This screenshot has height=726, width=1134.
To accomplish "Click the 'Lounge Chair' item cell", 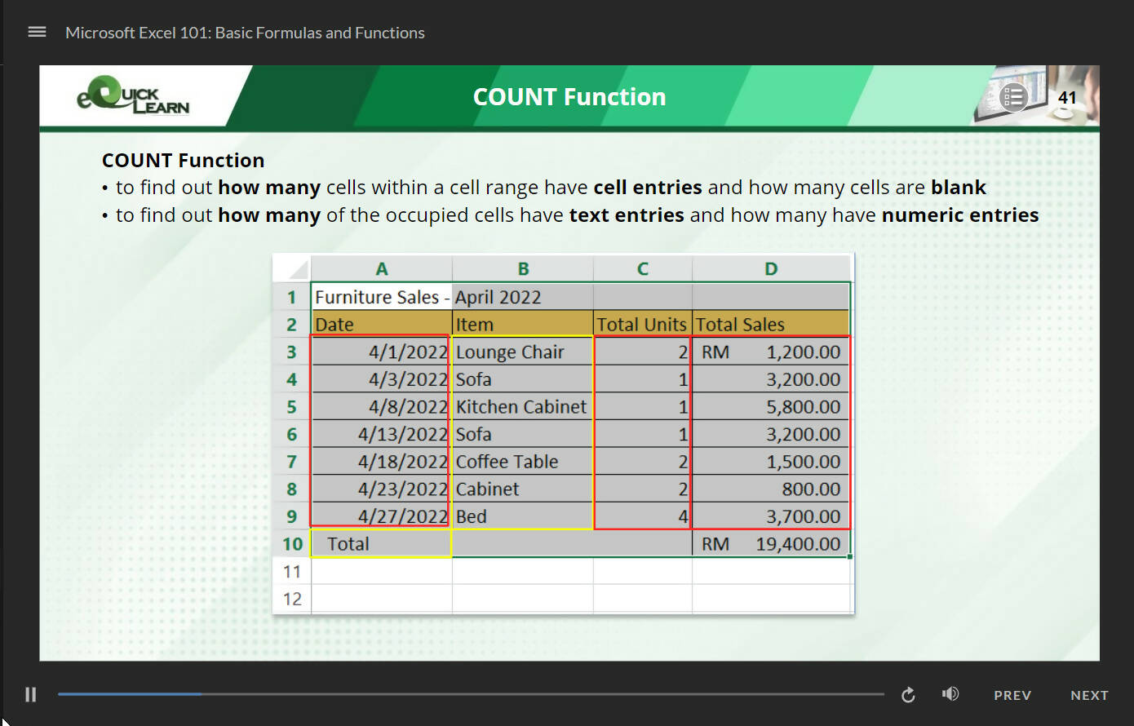I will tap(523, 352).
